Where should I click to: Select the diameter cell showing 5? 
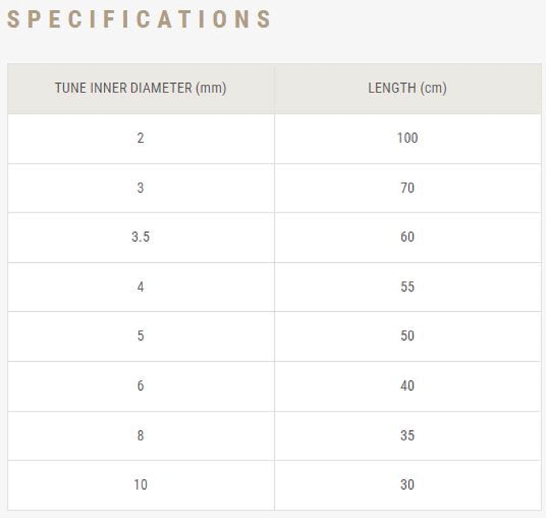point(141,336)
